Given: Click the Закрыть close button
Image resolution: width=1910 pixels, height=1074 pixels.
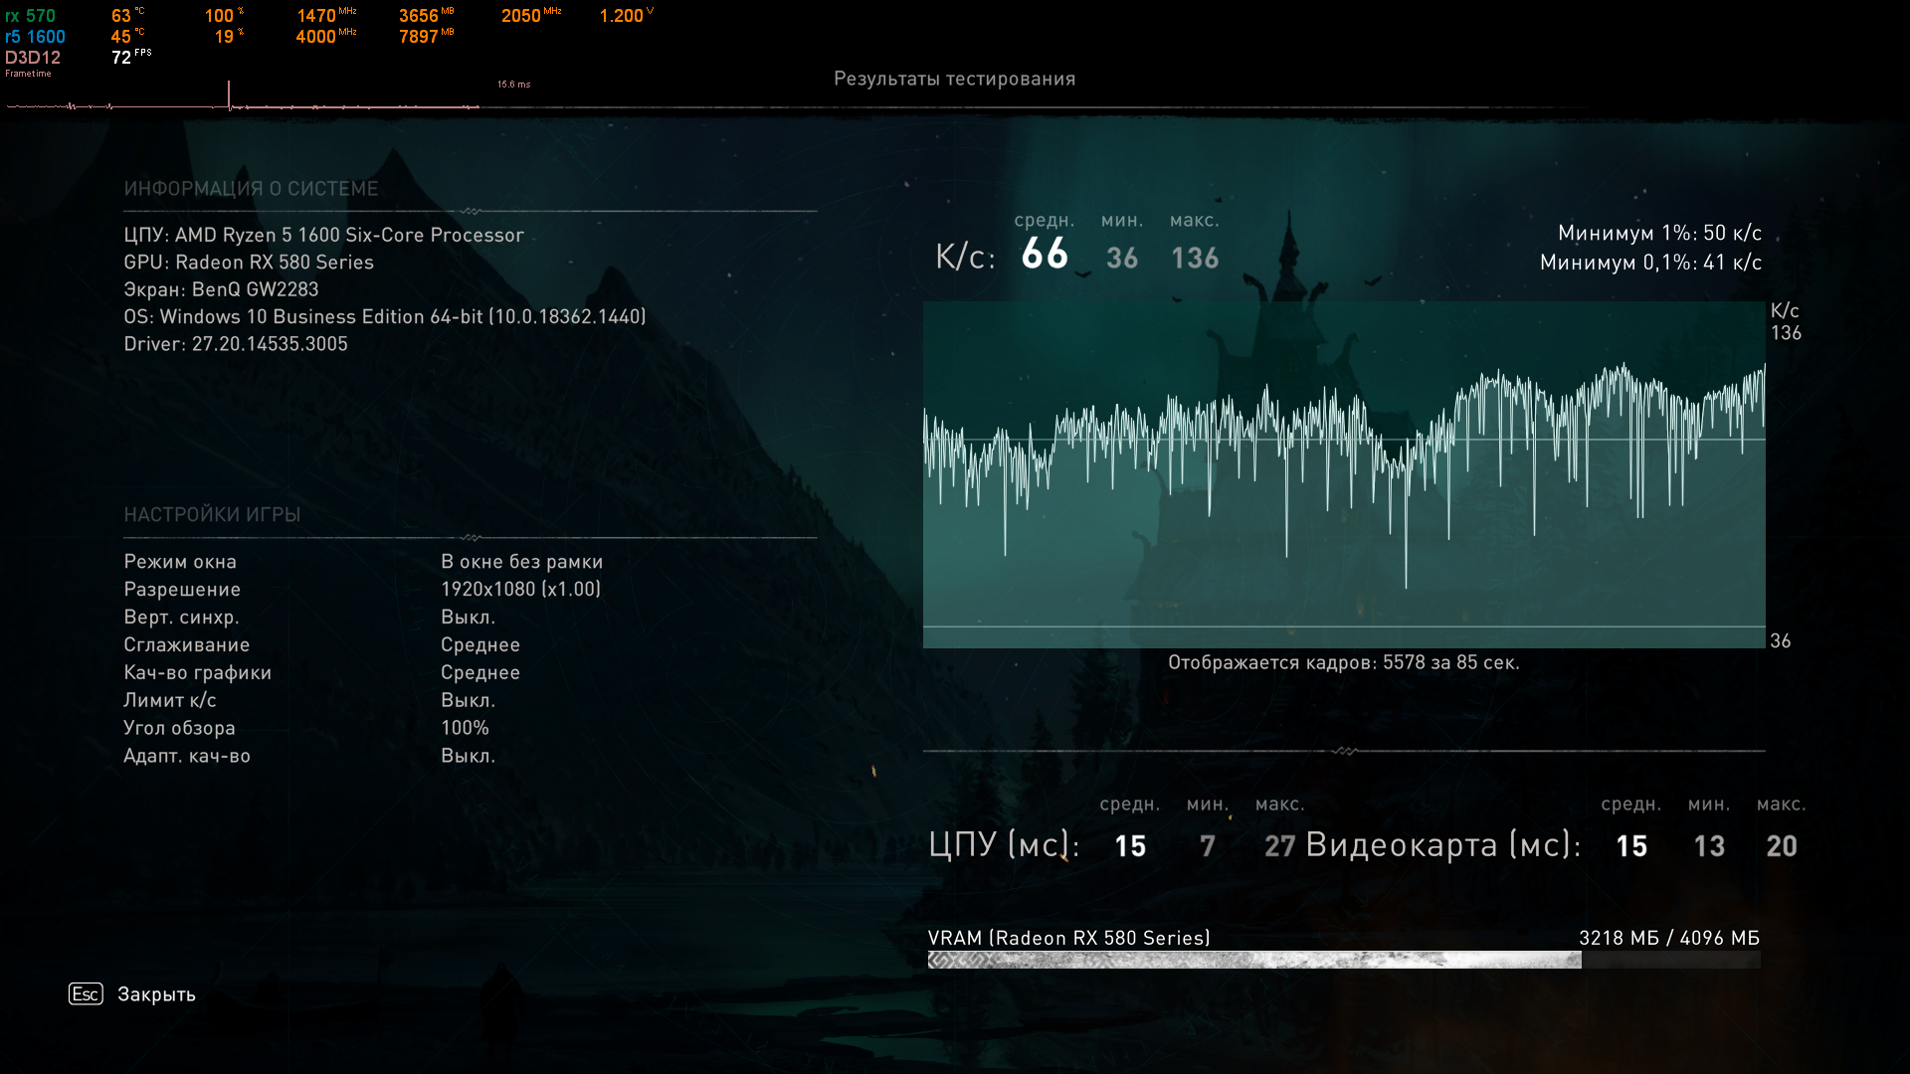Looking at the screenshot, I should point(156,994).
